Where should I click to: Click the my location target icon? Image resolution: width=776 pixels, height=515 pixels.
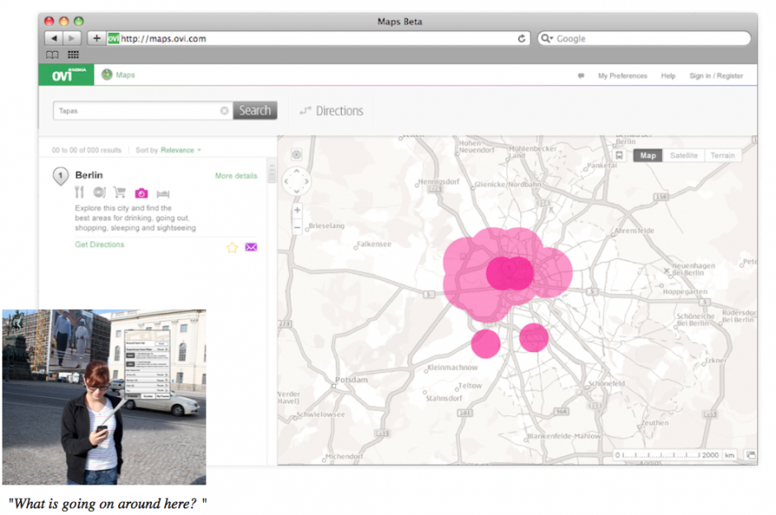pos(296,155)
